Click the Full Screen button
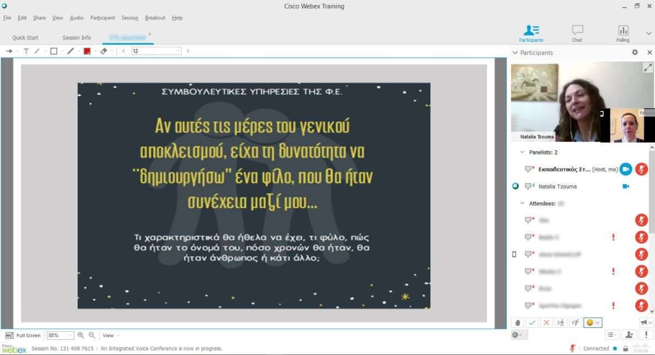Screen dimensions: 655x355 (x=23, y=336)
